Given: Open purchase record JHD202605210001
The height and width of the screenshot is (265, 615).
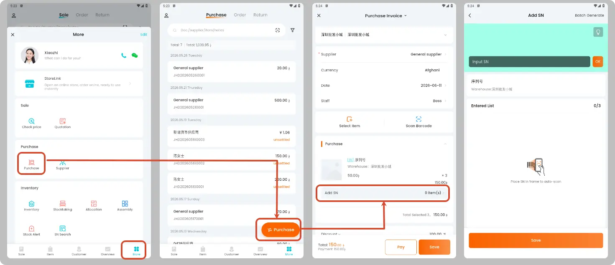Looking at the screenshot, I should click(232, 103).
